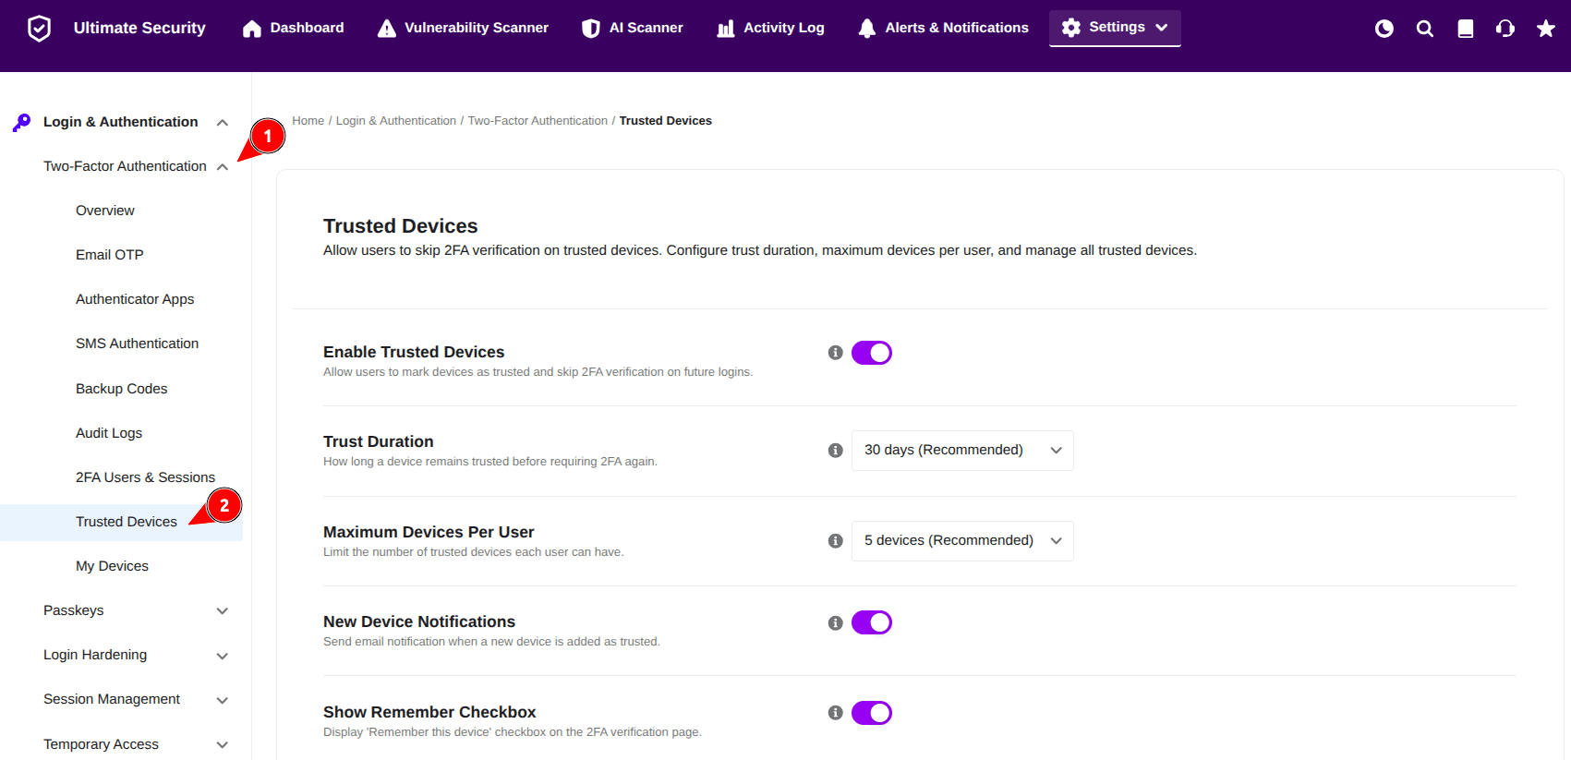Click info icon for Maximum Devices Per User
The width and height of the screenshot is (1571, 760).
pyautogui.click(x=836, y=541)
